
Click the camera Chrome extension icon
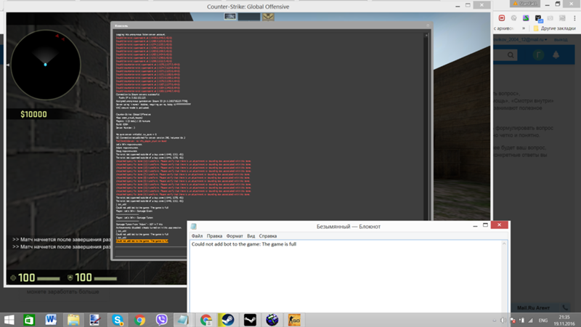[550, 17]
